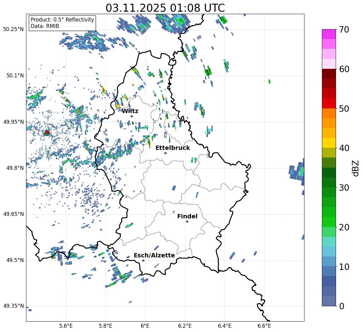Screen dimensions: 363x332
Task: Select the Ettelbruck city label
Action: click(172, 148)
